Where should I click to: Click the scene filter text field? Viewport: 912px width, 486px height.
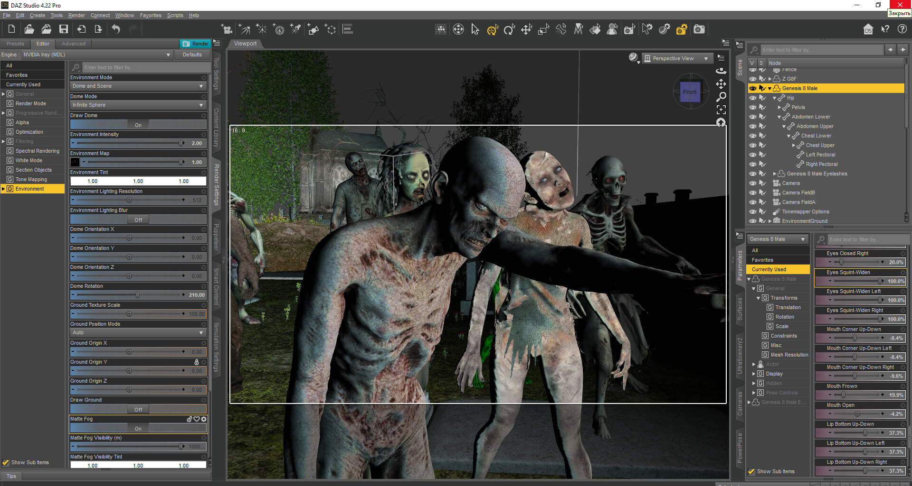point(821,50)
